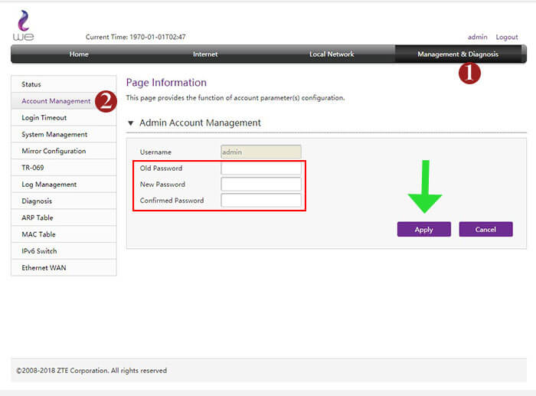Collapse the Admin Account Management section
The width and height of the screenshot is (536, 396).
point(131,123)
